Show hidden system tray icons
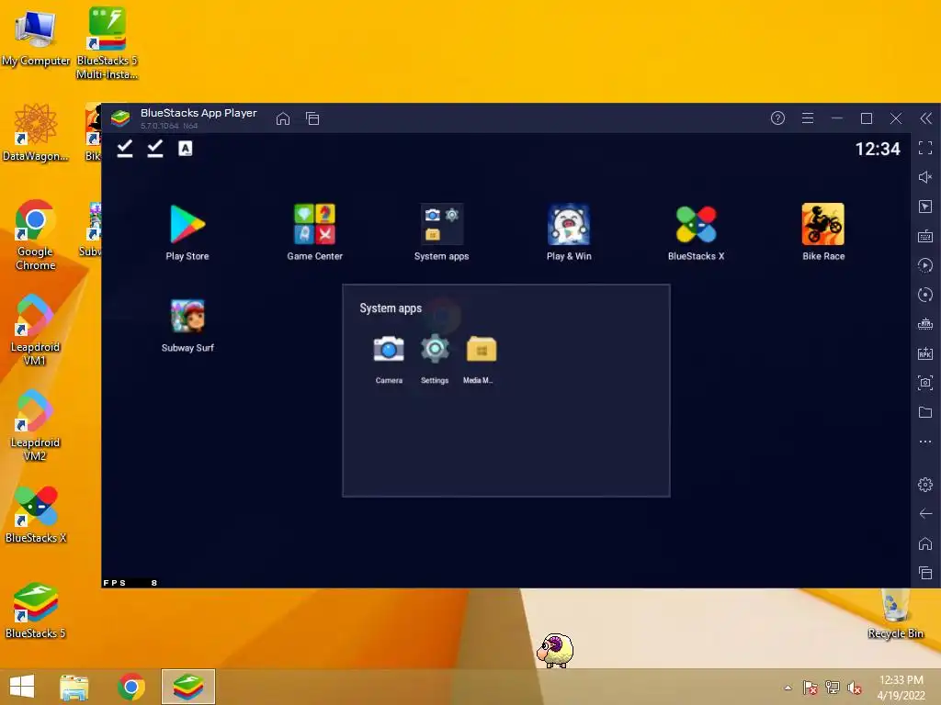941x705 pixels. coord(788,688)
